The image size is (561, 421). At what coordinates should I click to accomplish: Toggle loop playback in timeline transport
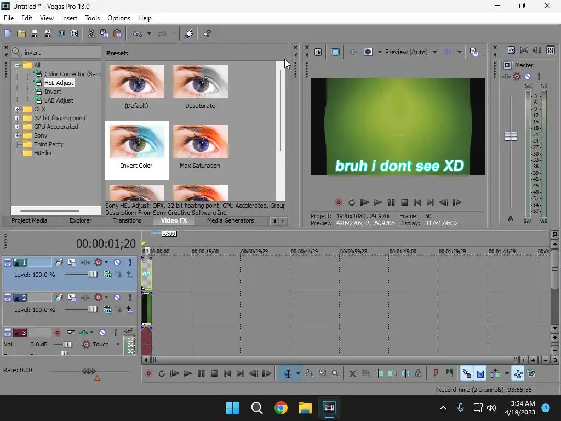coord(162,373)
